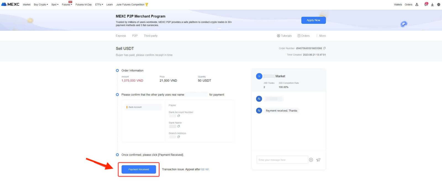Open June Futures Competition link
Screen dimensions: 442x182
[x=130, y=4]
